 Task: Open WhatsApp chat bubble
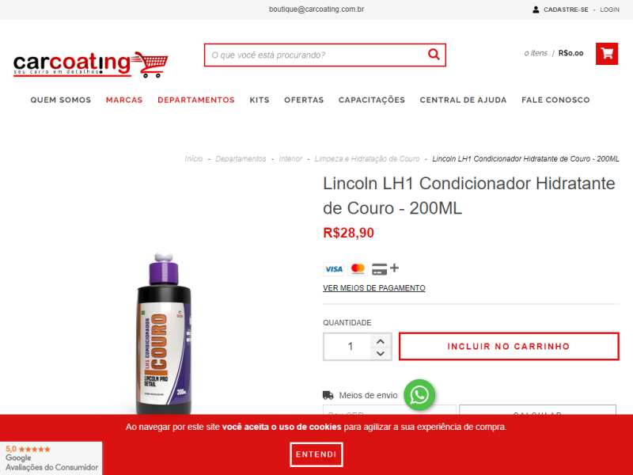[419, 394]
